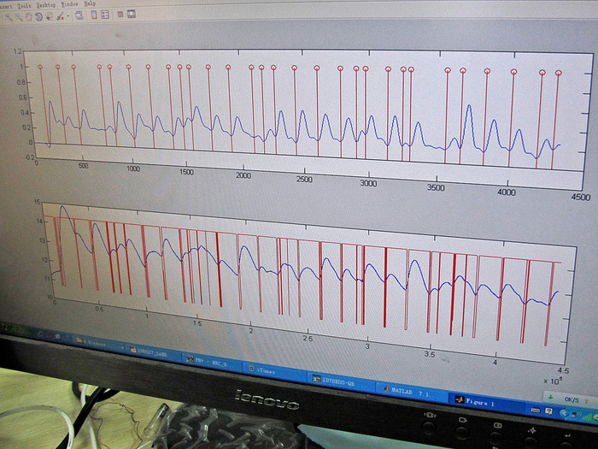Insert a legend using toolbar icon
Viewport: 598px width, 449px height.
105,15
